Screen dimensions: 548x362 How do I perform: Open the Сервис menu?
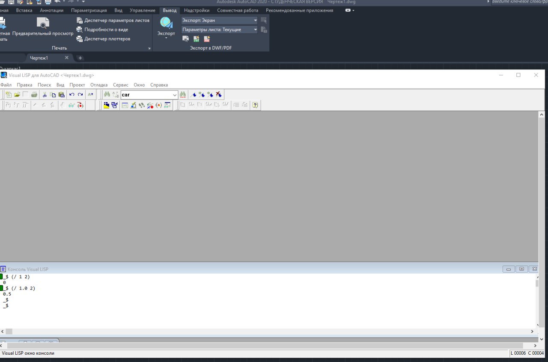tap(121, 85)
